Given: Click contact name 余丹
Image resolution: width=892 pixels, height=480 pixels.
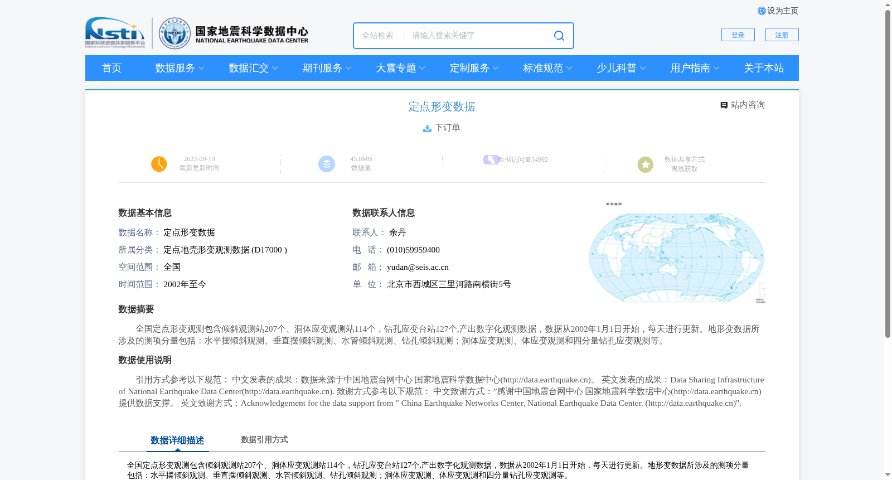Looking at the screenshot, I should pos(397,232).
